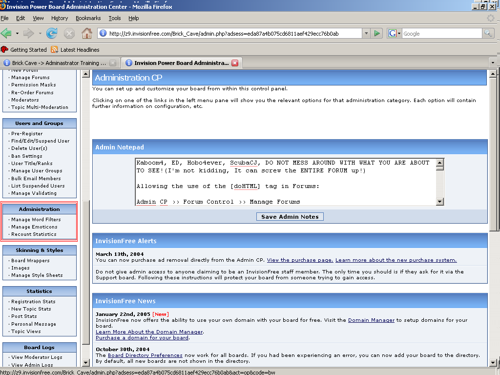500x375 pixels.
Task: Open the Edit menu
Action: pyautogui.click(x=21, y=18)
